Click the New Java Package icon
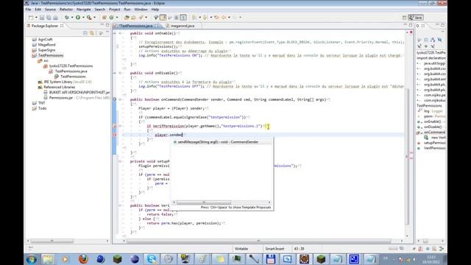The image size is (471, 265). [105, 18]
